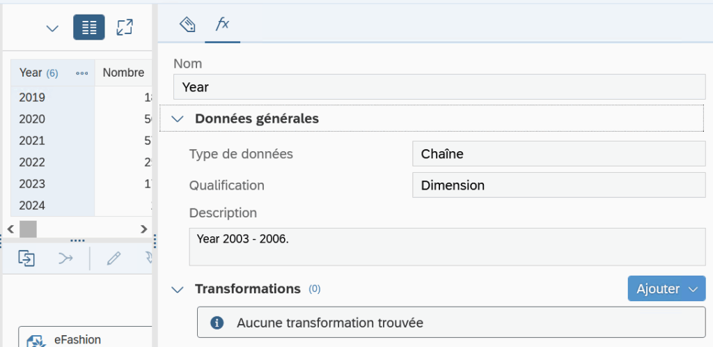
Task: Click the merge arrows icon
Action: point(65,259)
